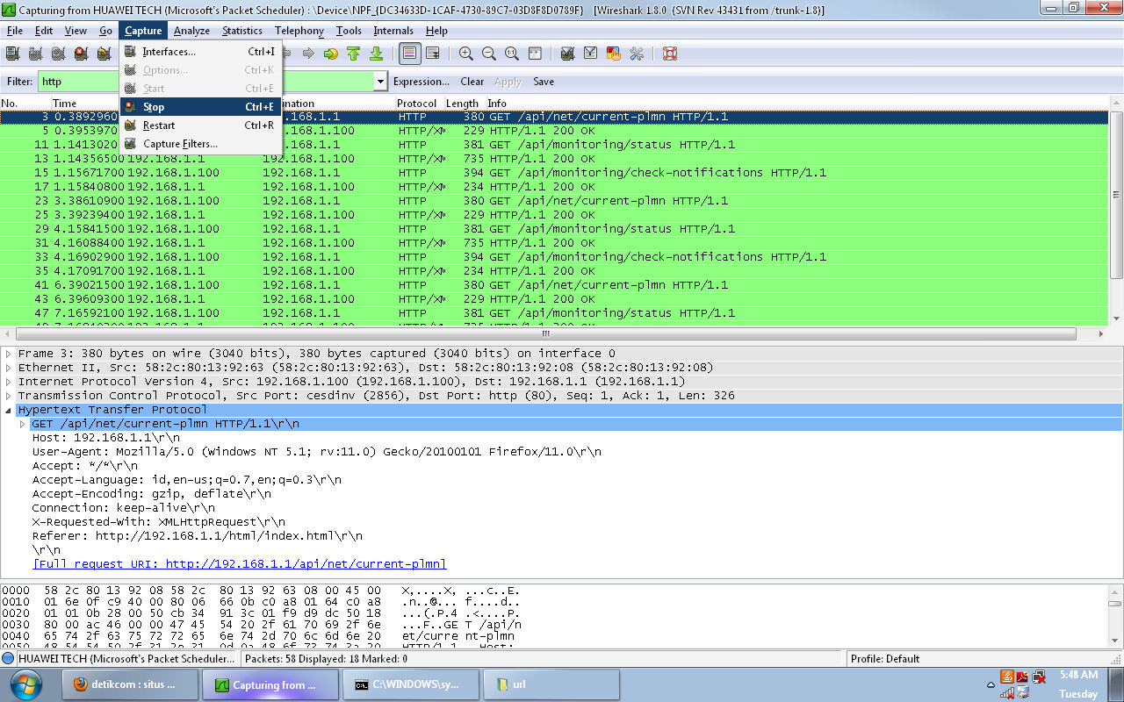Toggle auto scroll in live capture
1124x702 pixels.
(433, 54)
